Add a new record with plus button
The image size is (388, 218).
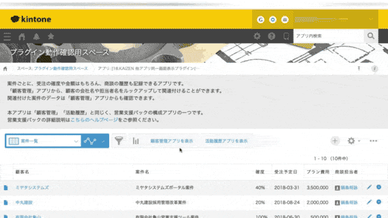click(335, 141)
